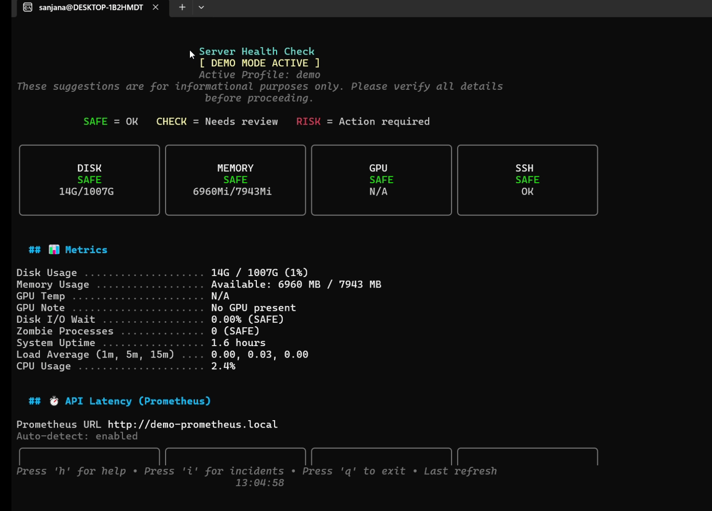This screenshot has width=712, height=511.
Task: Click the bar chart icon beside Metrics
Action: pos(54,250)
